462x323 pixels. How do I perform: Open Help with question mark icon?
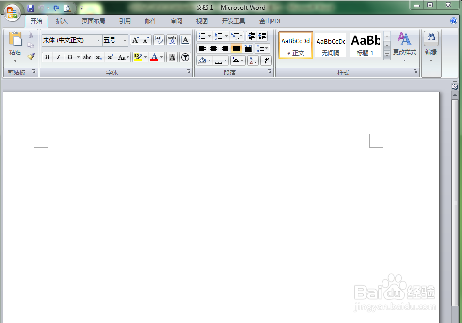pos(454,21)
